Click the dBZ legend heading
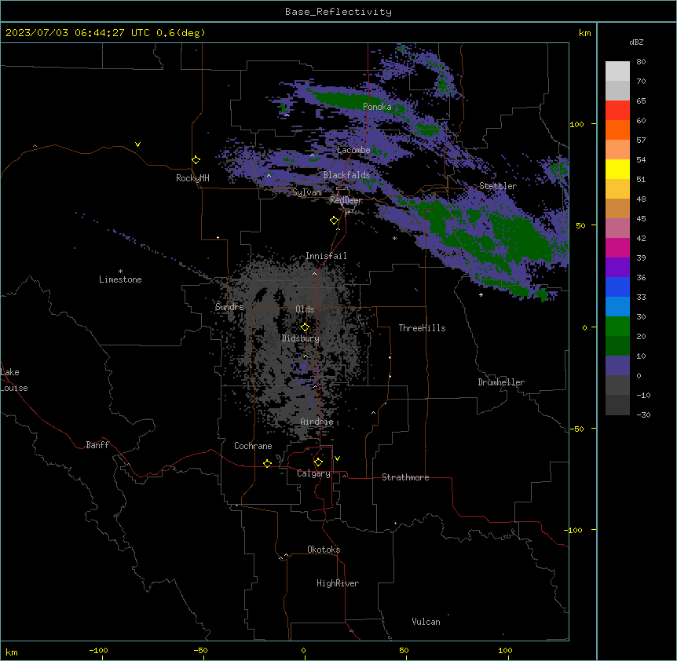677x661 pixels. (x=636, y=42)
